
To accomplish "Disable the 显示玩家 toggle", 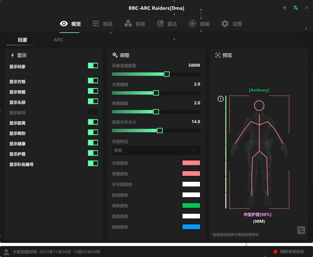I will (x=93, y=66).
